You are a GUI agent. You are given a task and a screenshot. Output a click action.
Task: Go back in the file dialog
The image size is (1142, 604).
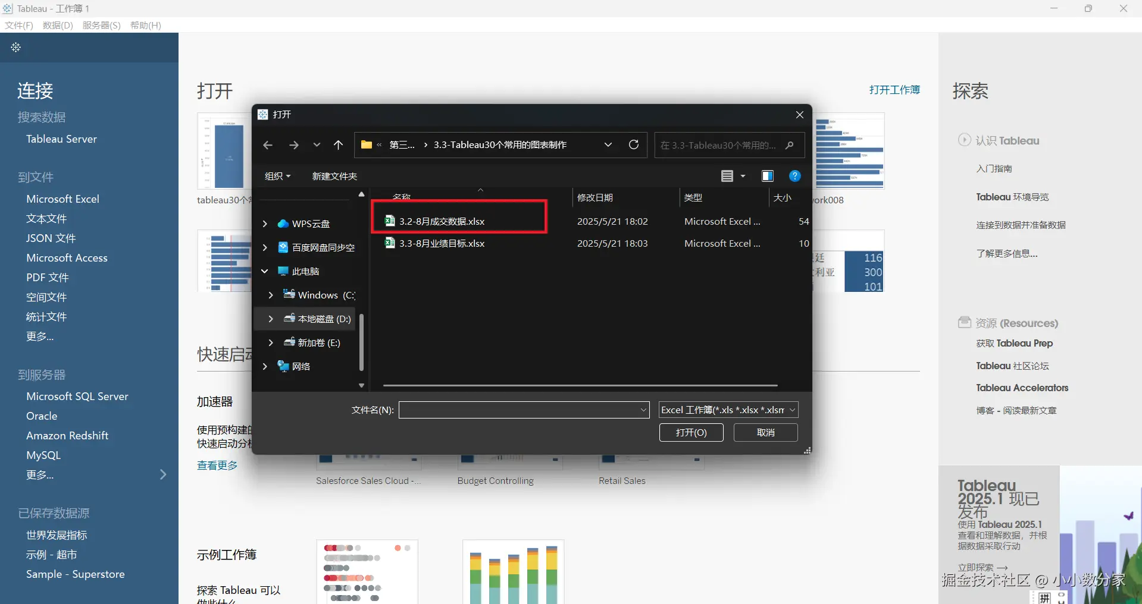[x=268, y=145]
